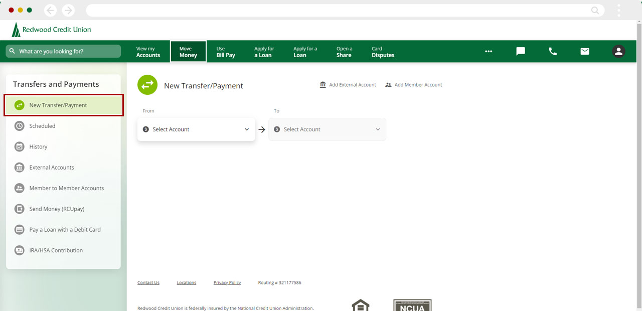Open the second Apply for a Loan menu labeled 'Loan'
This screenshot has width=642, height=311.
coord(305,52)
